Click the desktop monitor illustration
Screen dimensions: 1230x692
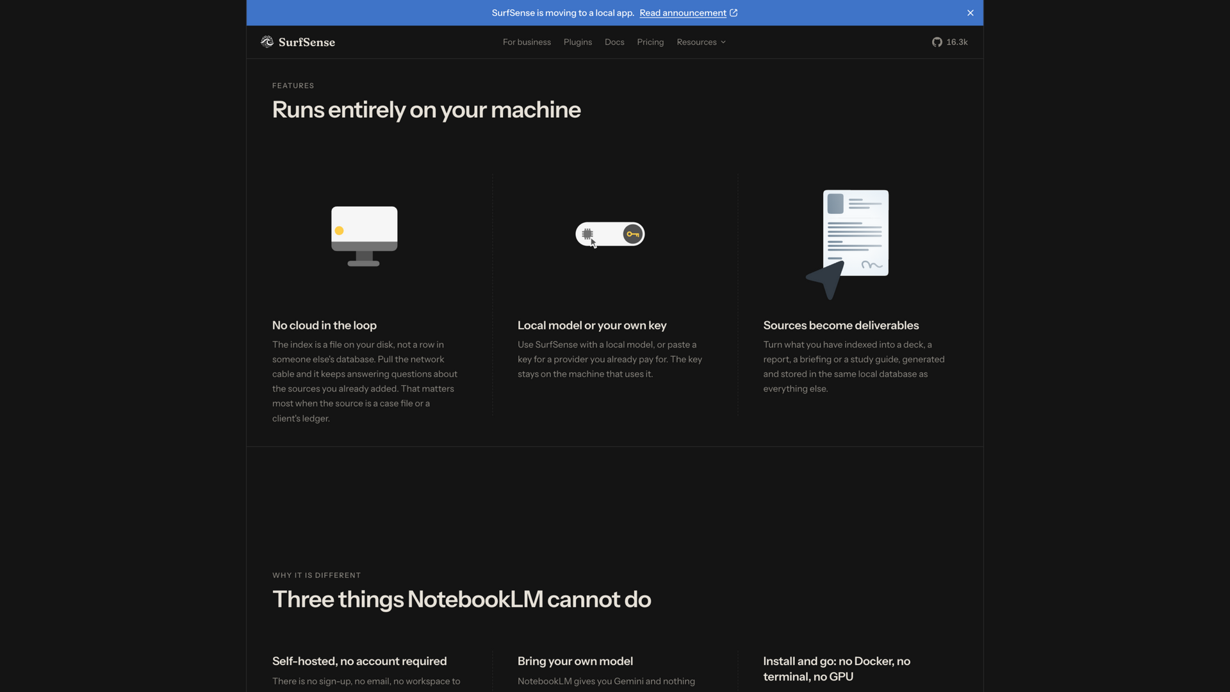pos(364,236)
